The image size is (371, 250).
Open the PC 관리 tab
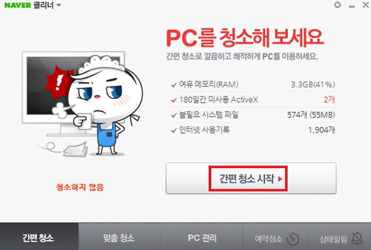[202, 237]
